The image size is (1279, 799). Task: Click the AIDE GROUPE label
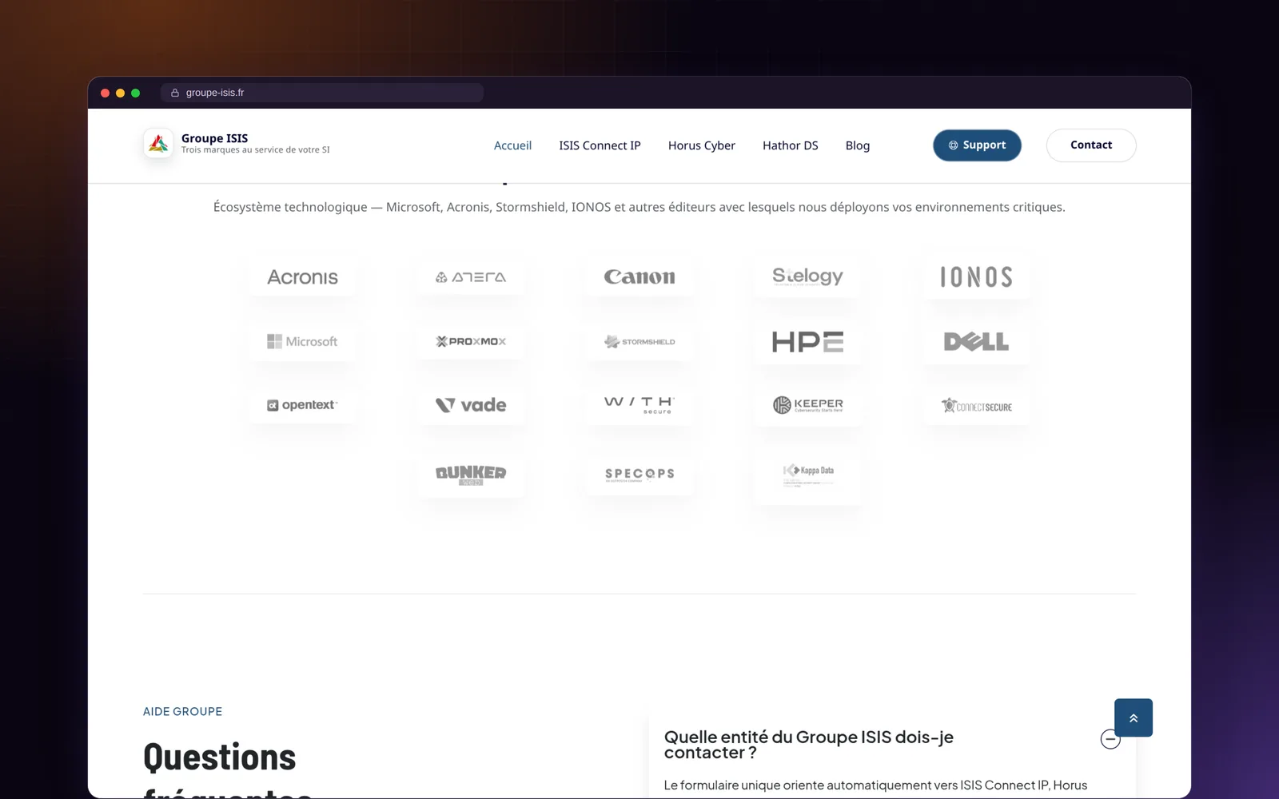pos(182,711)
